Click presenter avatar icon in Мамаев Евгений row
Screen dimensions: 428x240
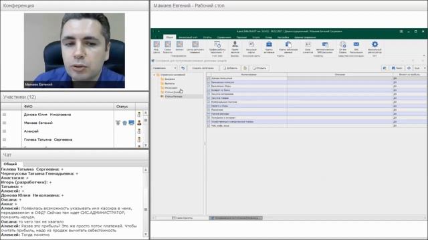pos(139,123)
